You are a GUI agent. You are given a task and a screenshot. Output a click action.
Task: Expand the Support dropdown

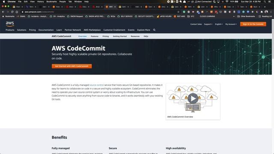tap(208, 24)
